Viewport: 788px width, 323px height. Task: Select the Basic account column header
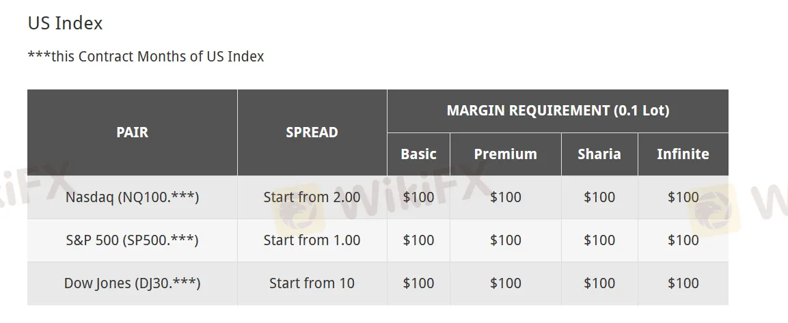(418, 154)
